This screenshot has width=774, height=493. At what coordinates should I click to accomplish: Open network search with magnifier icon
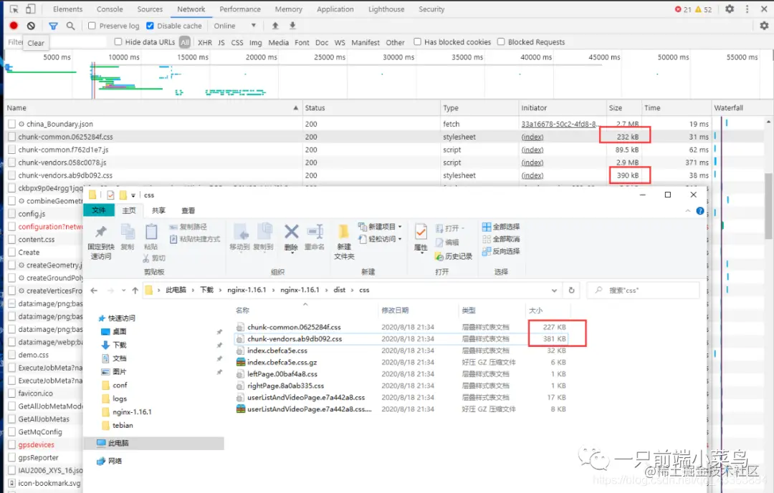tap(70, 26)
